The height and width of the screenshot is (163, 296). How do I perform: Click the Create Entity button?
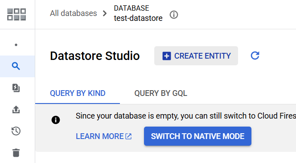click(x=196, y=56)
